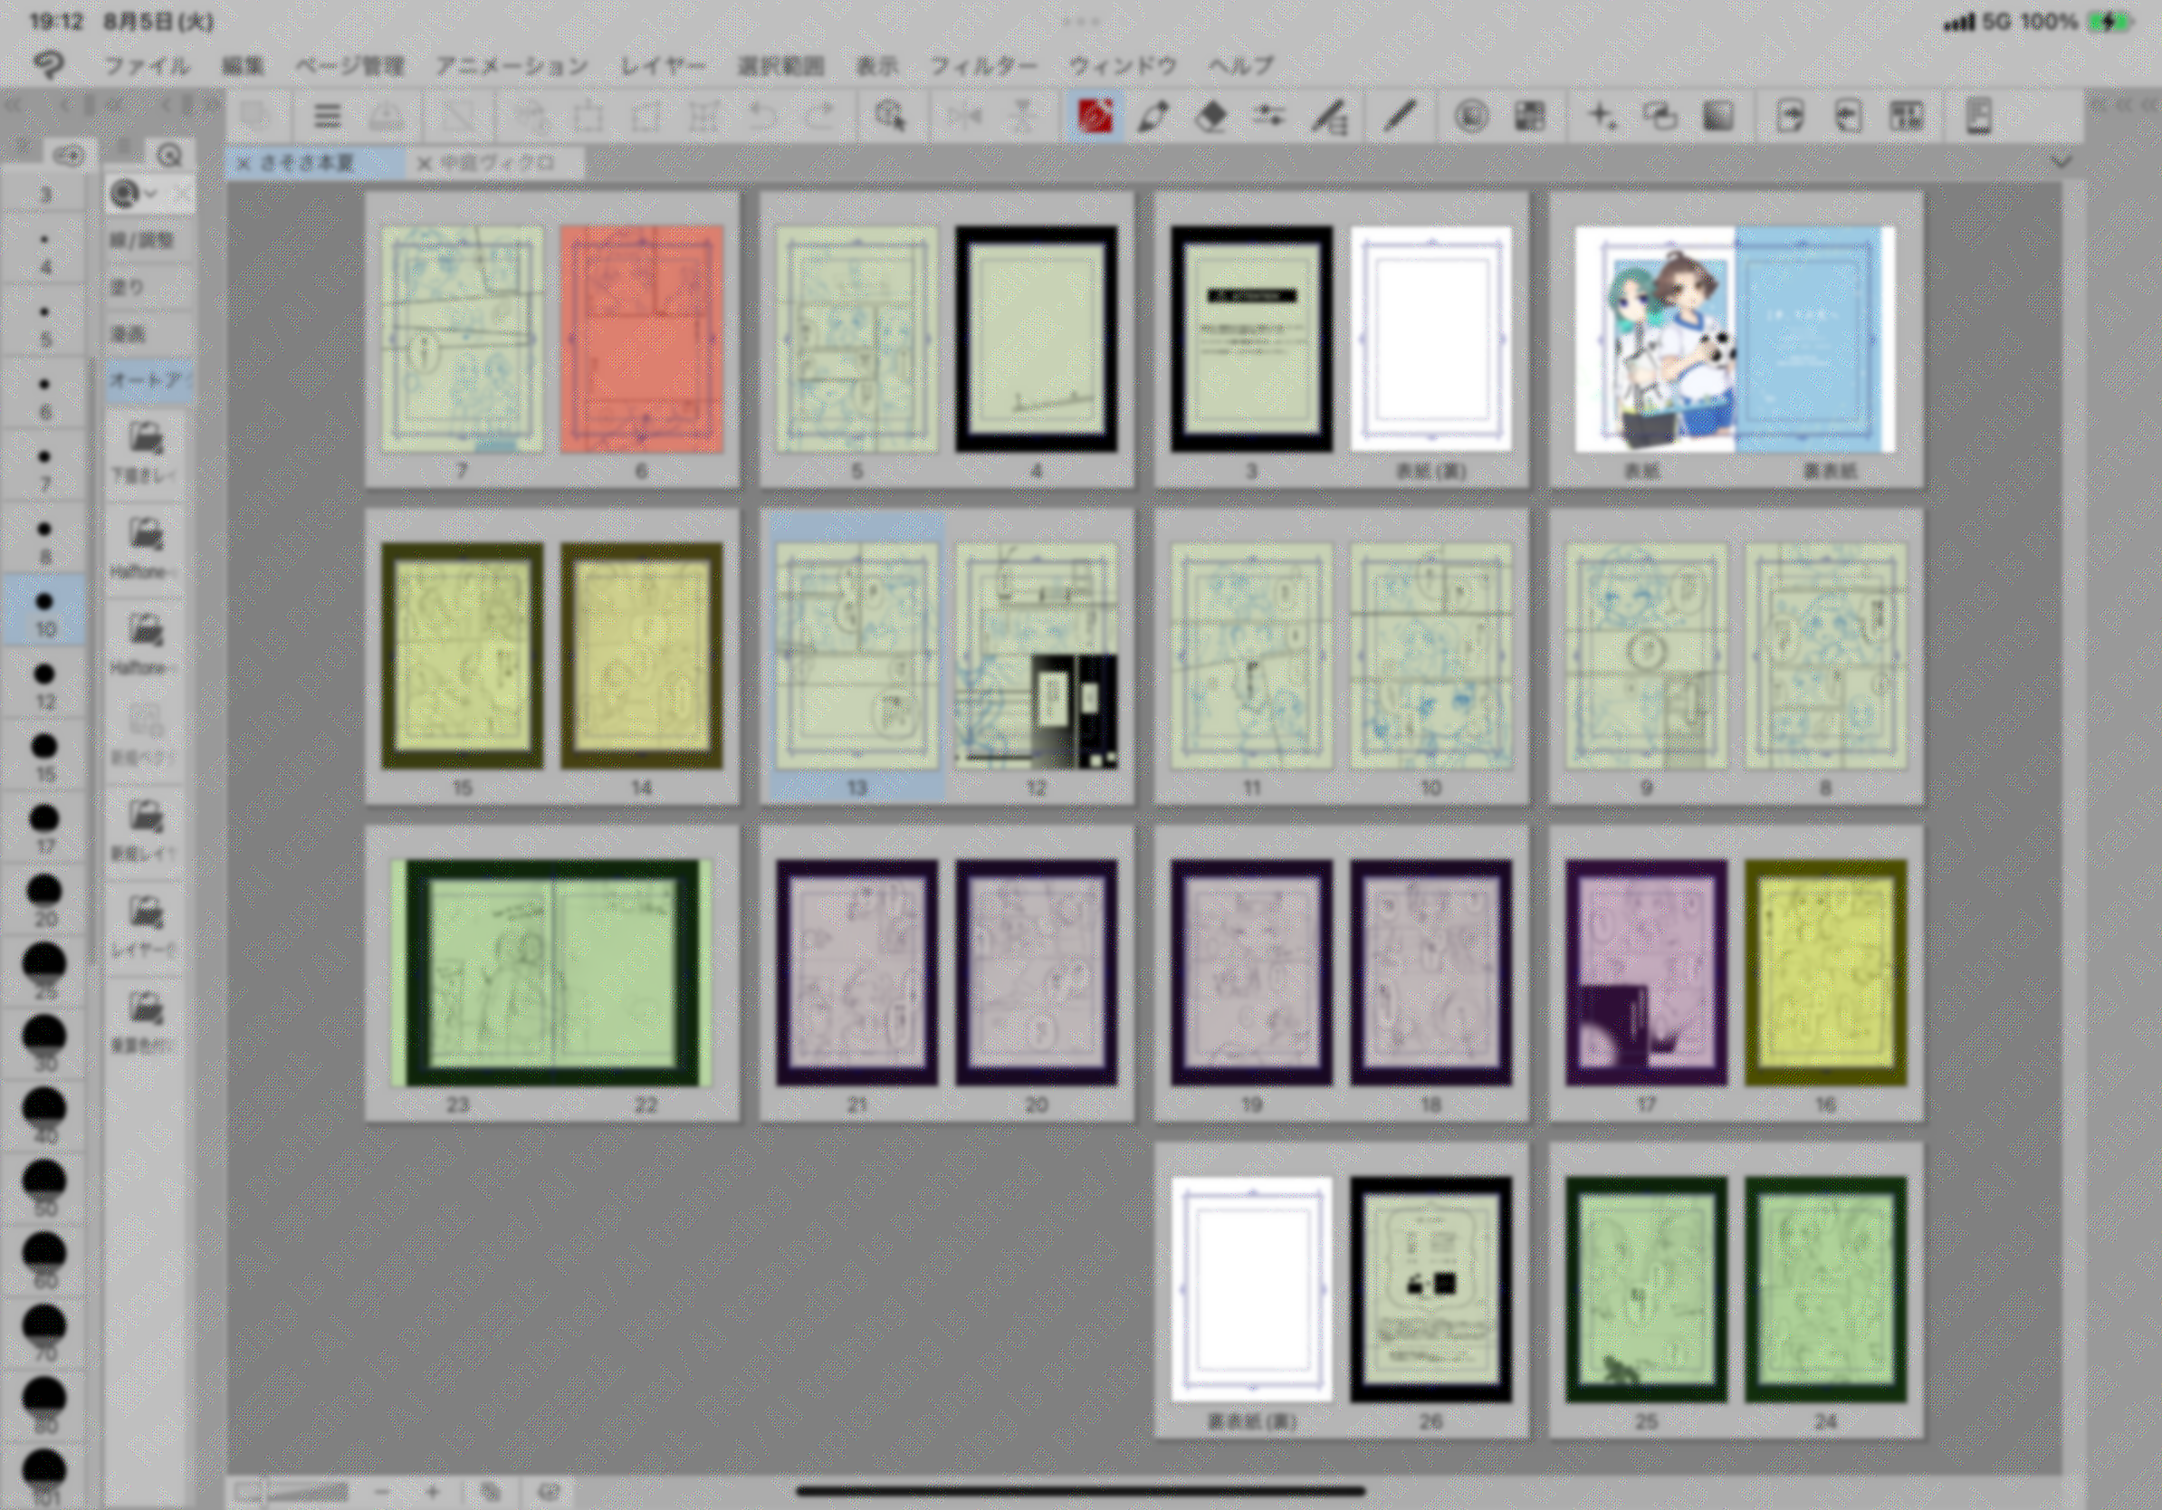Select the eraser tool icon

tap(1212, 117)
